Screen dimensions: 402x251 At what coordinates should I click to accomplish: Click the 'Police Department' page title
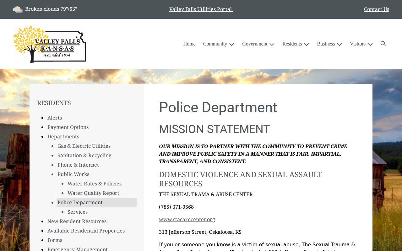(218, 107)
